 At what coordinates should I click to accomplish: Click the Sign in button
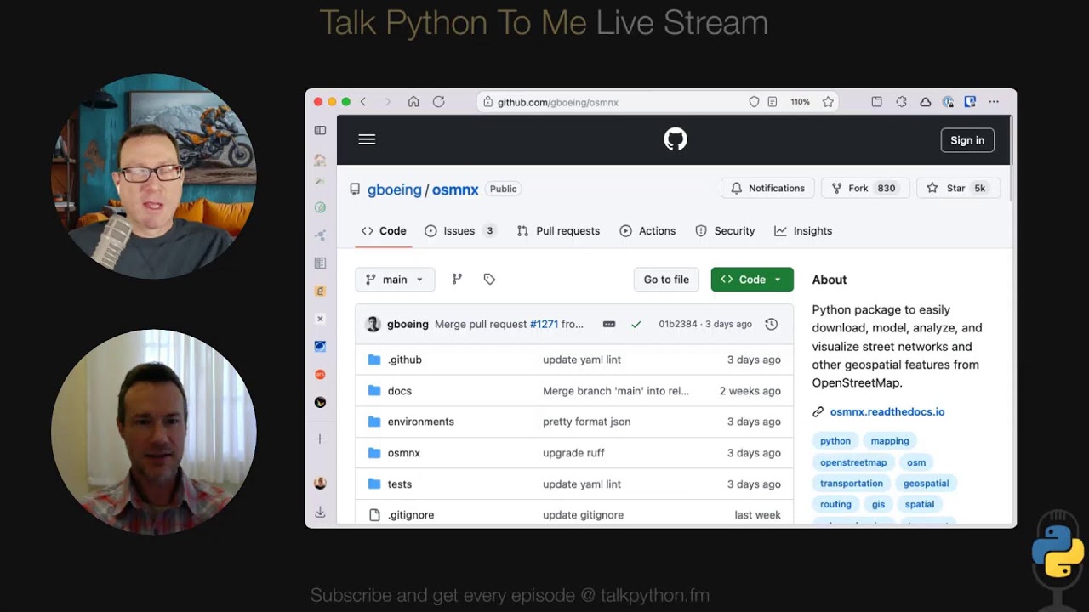(966, 140)
